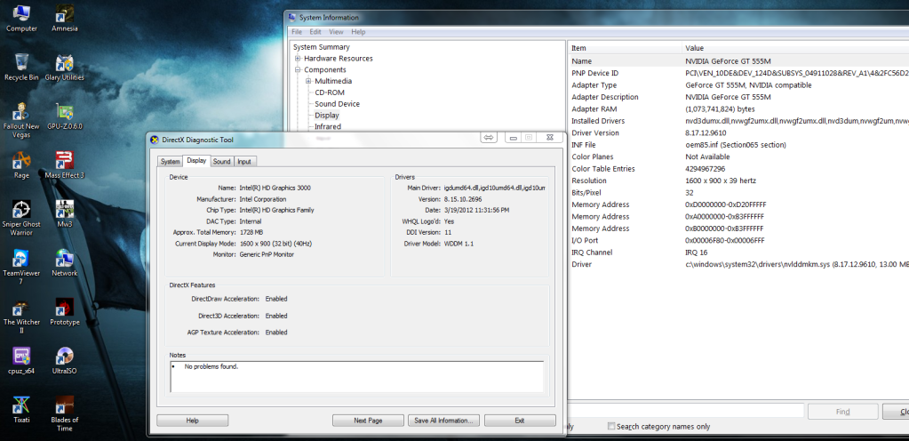909x441 pixels.
Task: Select the Prototype game icon
Action: coord(64,311)
